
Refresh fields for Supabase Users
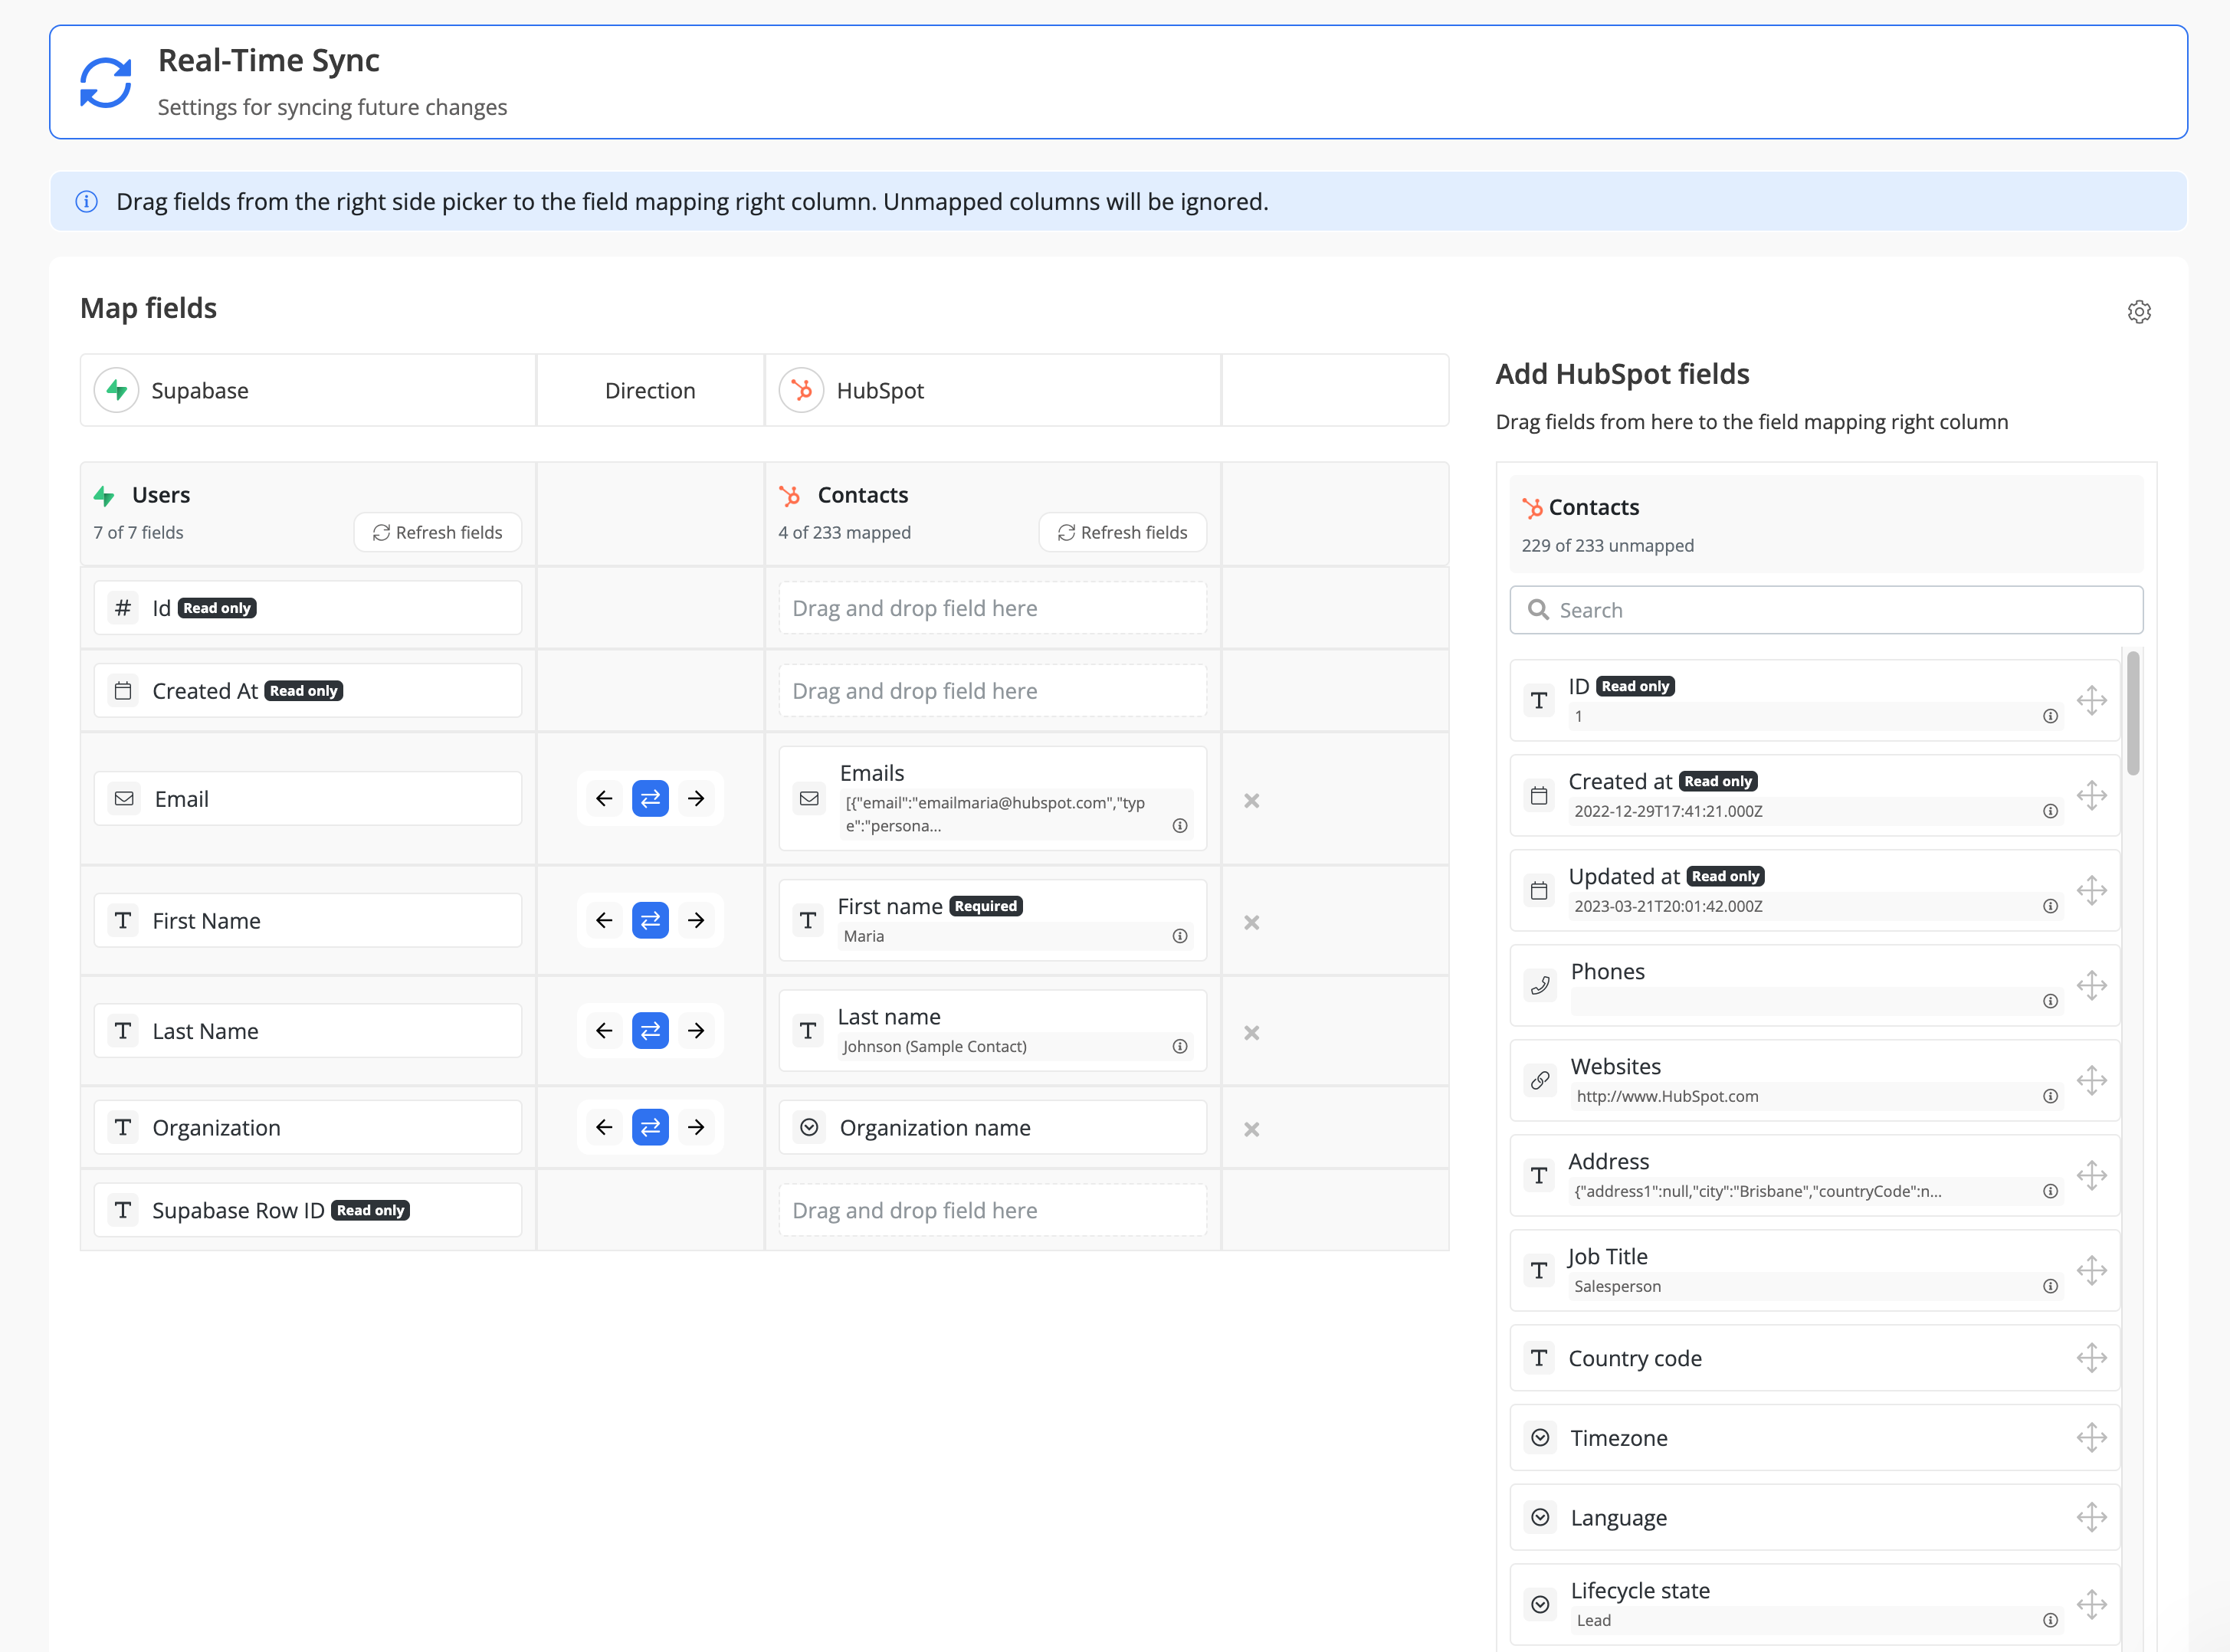pyautogui.click(x=437, y=532)
